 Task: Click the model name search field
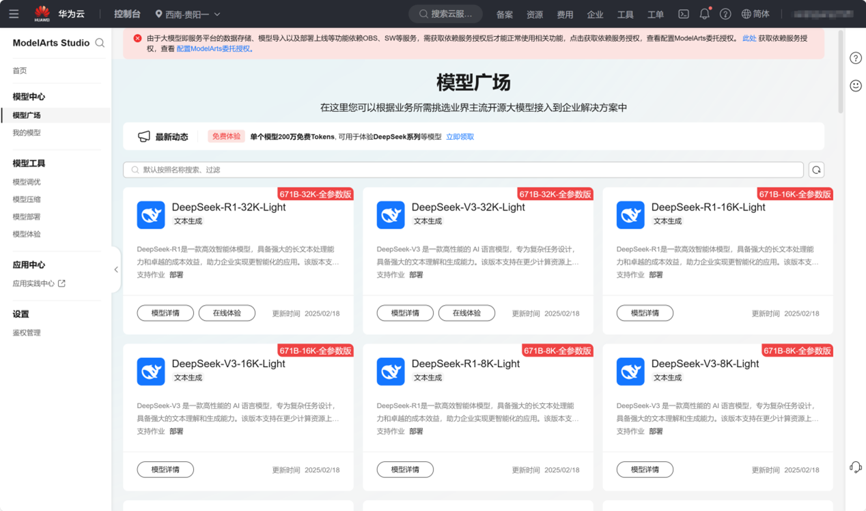point(463,170)
